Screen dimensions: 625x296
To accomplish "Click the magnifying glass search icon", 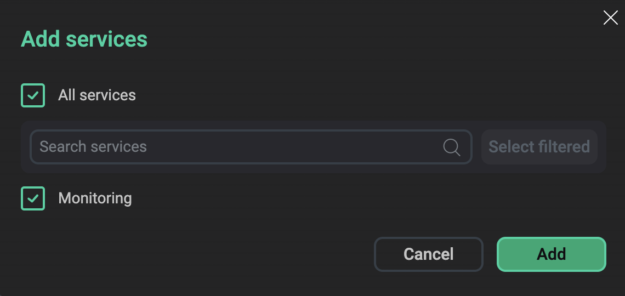I will tap(451, 147).
